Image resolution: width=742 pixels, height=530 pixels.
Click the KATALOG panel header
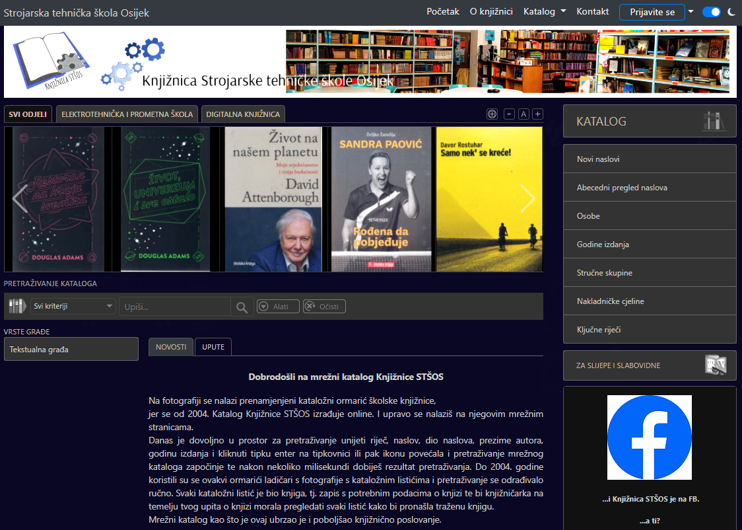click(650, 121)
